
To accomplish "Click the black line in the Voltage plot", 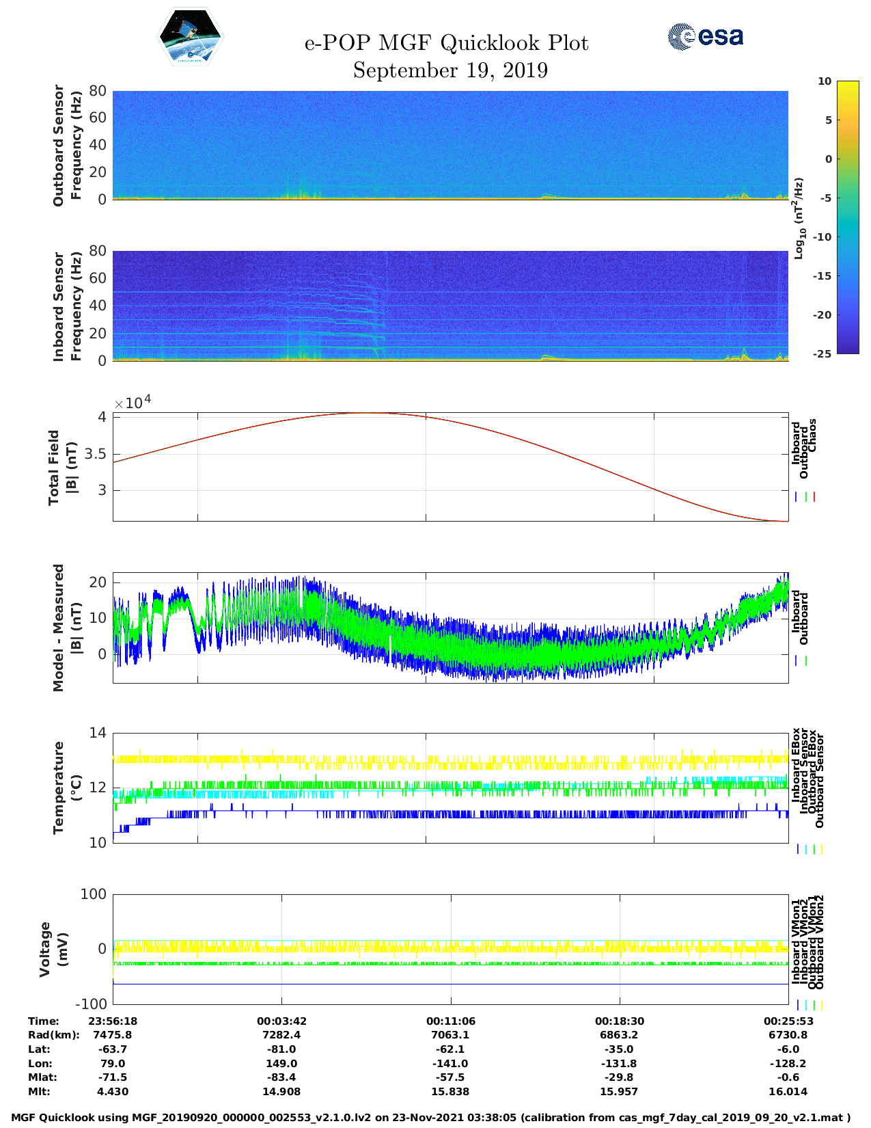I will [450, 984].
